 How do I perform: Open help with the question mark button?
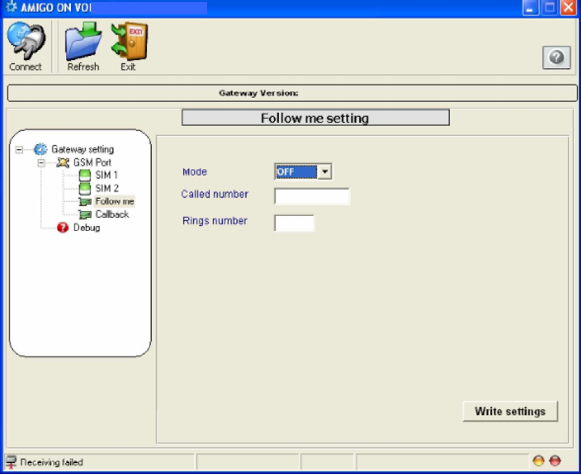pyautogui.click(x=556, y=57)
